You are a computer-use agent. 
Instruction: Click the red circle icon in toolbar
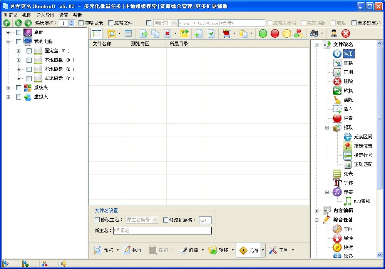[275, 33]
